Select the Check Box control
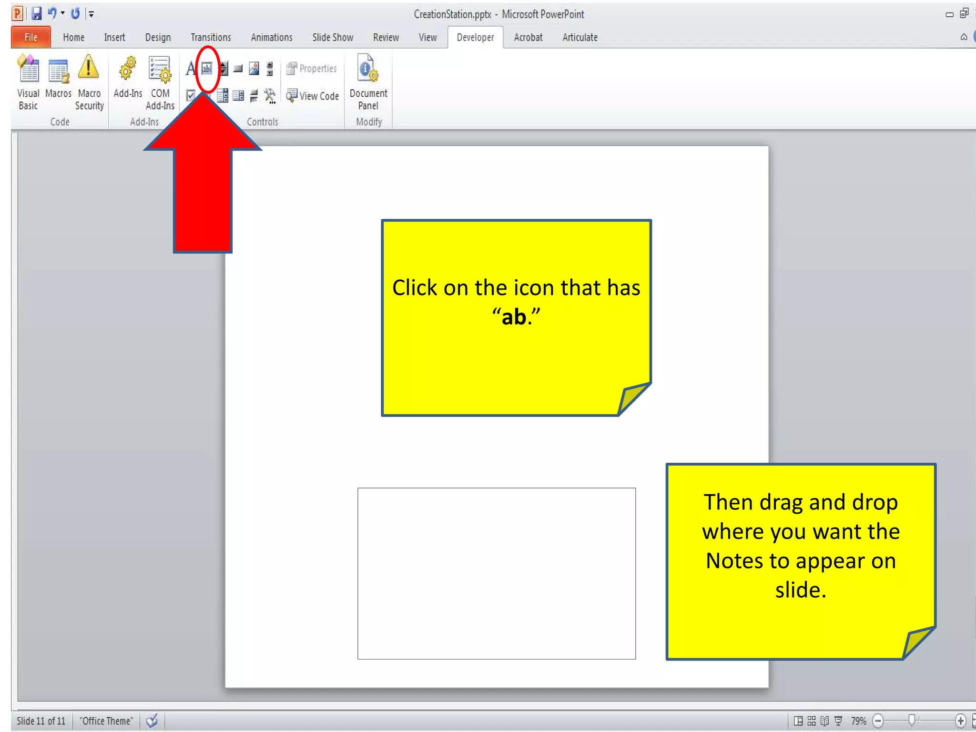The image size is (976, 732). point(191,95)
